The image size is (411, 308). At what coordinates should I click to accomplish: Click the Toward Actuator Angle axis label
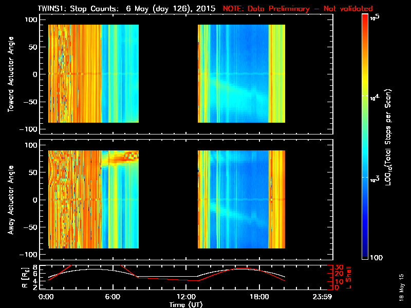pos(11,74)
